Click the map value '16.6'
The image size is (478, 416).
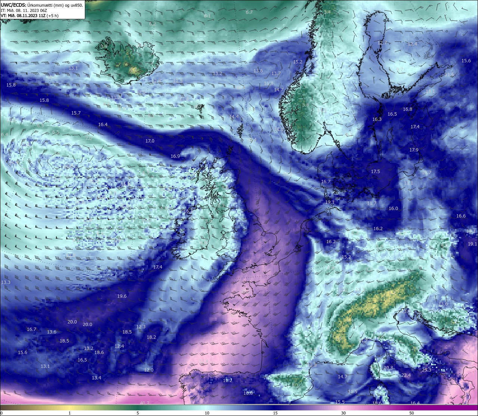461,216
